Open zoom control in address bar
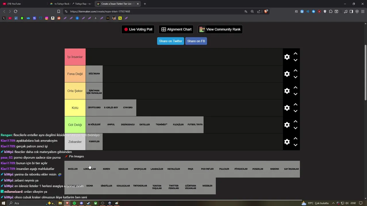Image resolution: width=367 pixels, height=206 pixels. coord(252,11)
